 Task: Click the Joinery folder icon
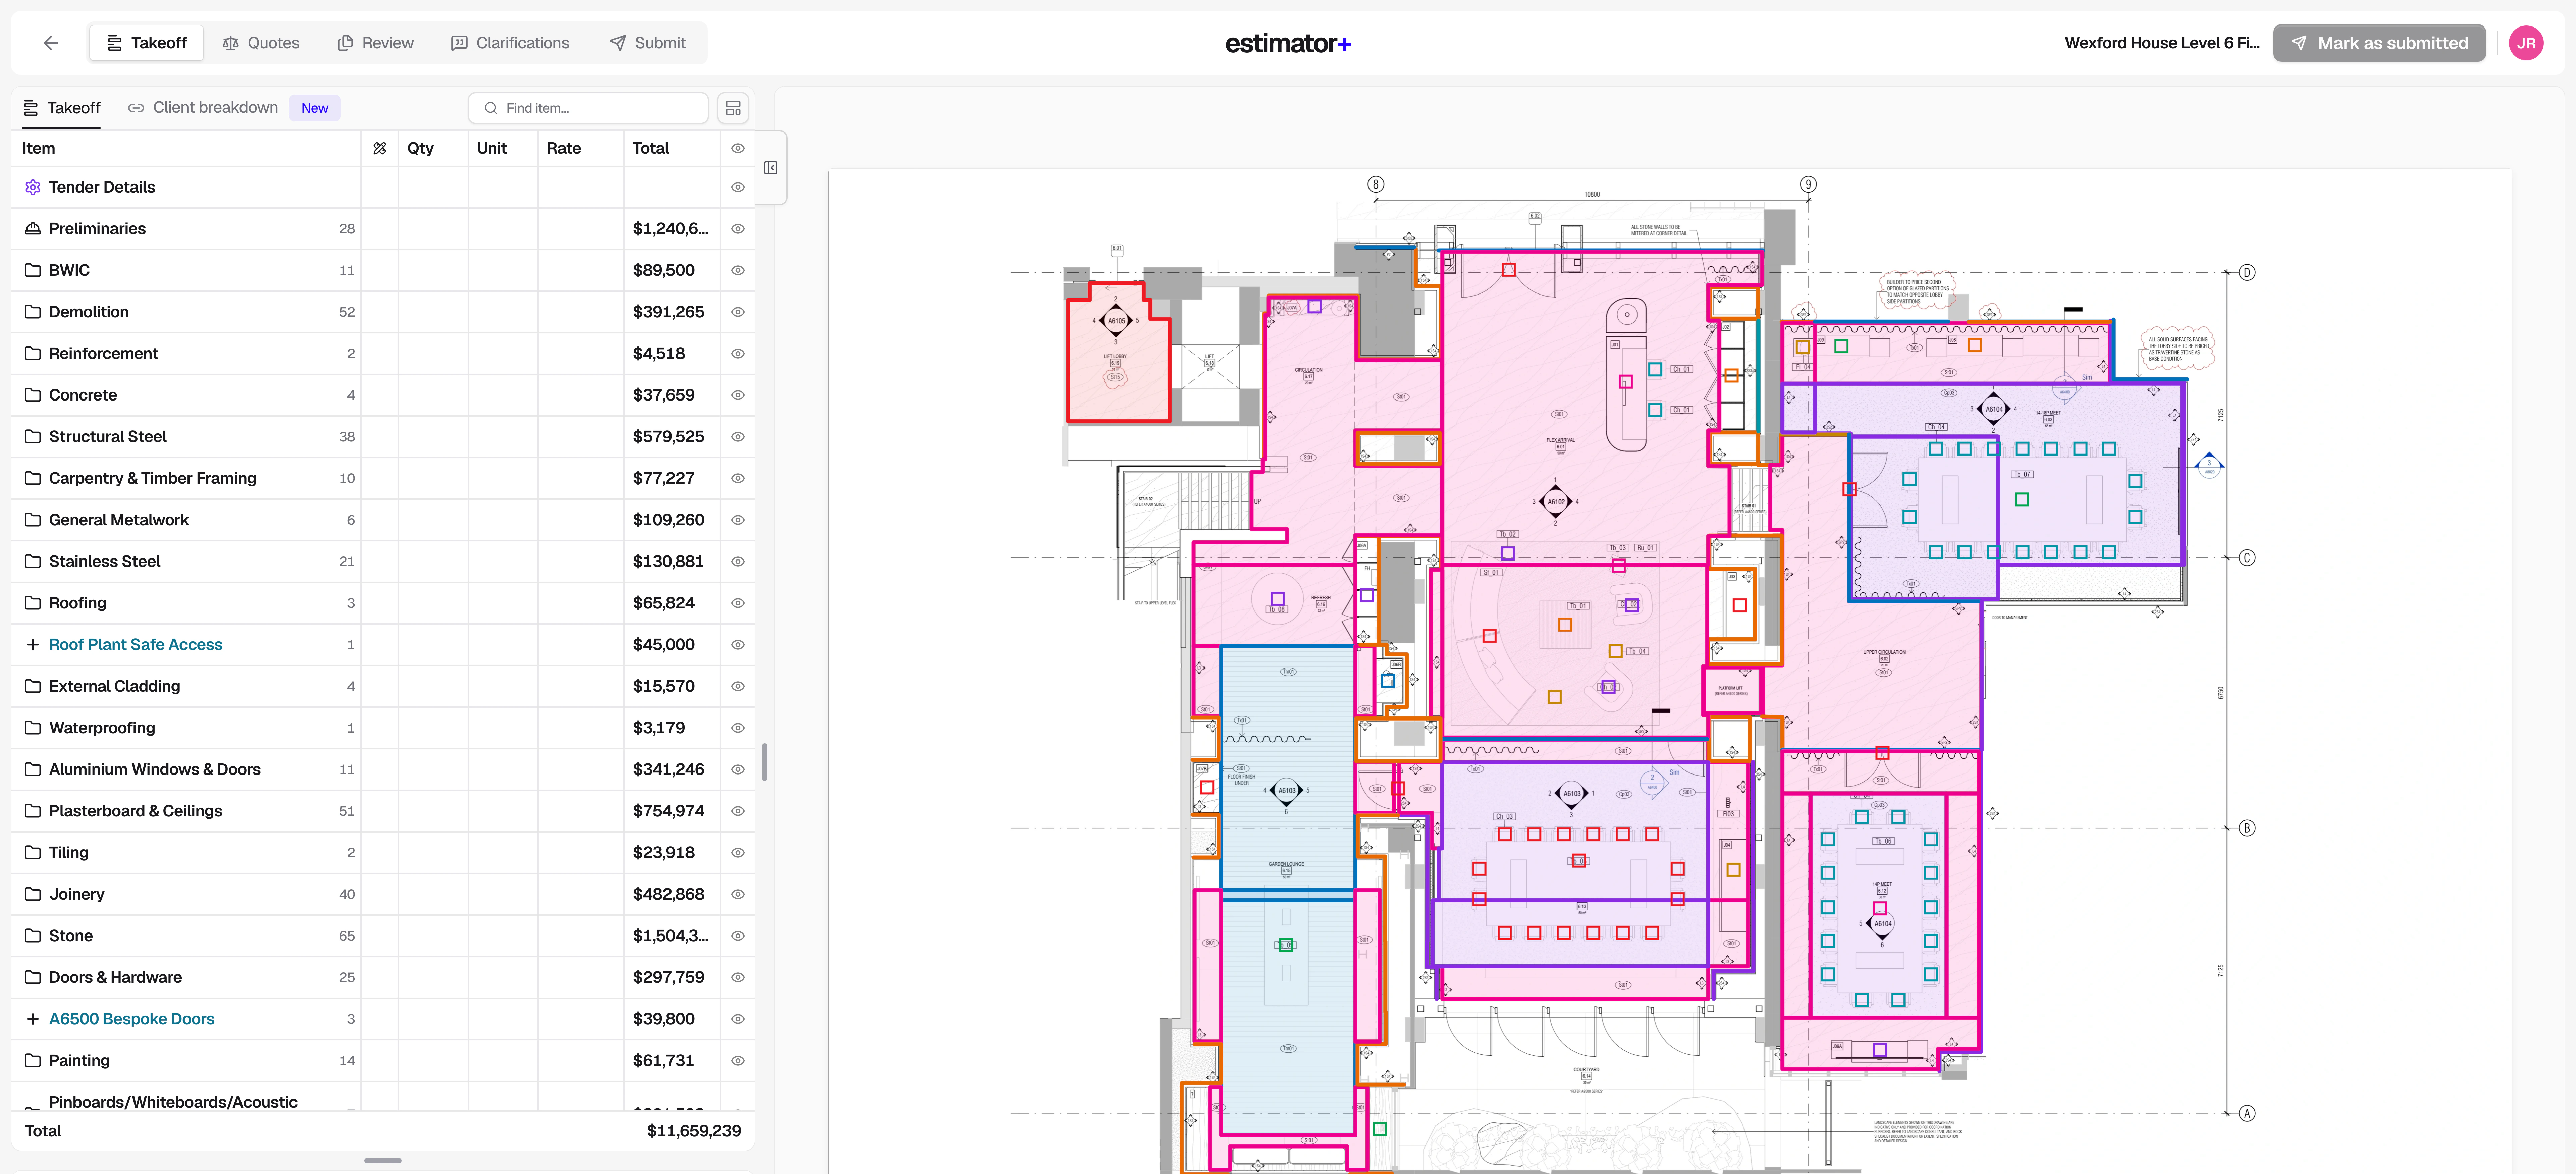(33, 894)
